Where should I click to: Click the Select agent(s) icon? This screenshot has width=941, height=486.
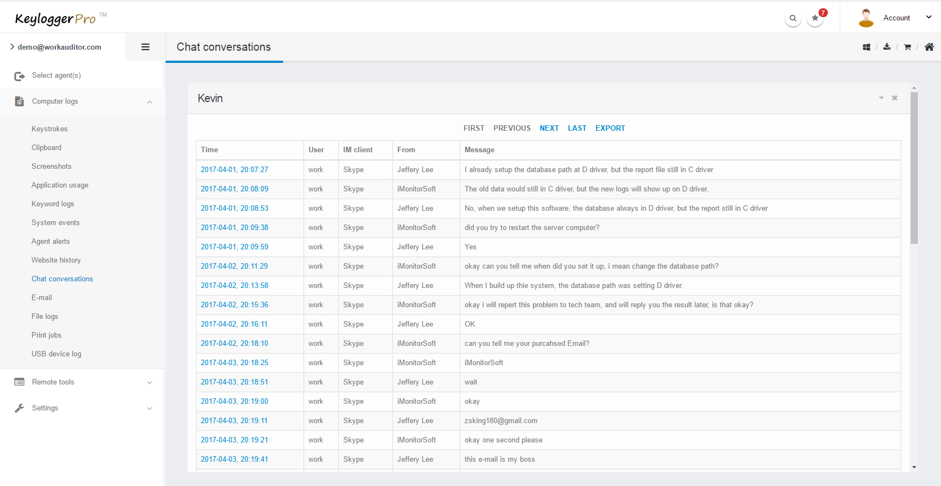point(20,76)
